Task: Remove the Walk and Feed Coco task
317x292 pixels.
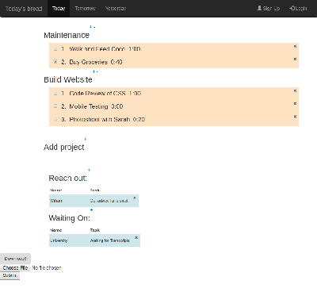Action: (295, 46)
